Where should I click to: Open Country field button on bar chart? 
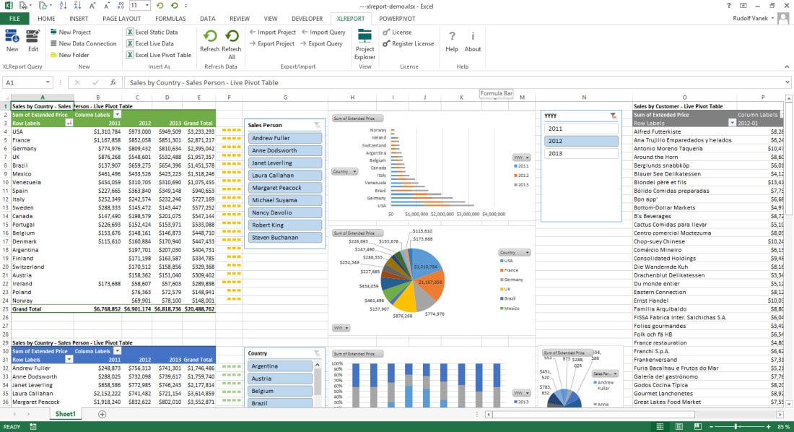(x=344, y=171)
